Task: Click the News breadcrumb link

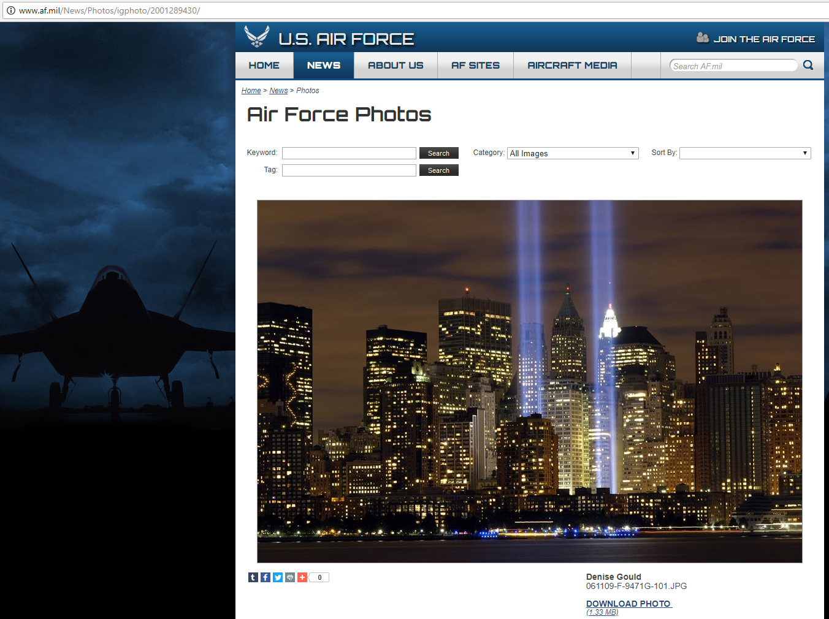Action: [278, 91]
